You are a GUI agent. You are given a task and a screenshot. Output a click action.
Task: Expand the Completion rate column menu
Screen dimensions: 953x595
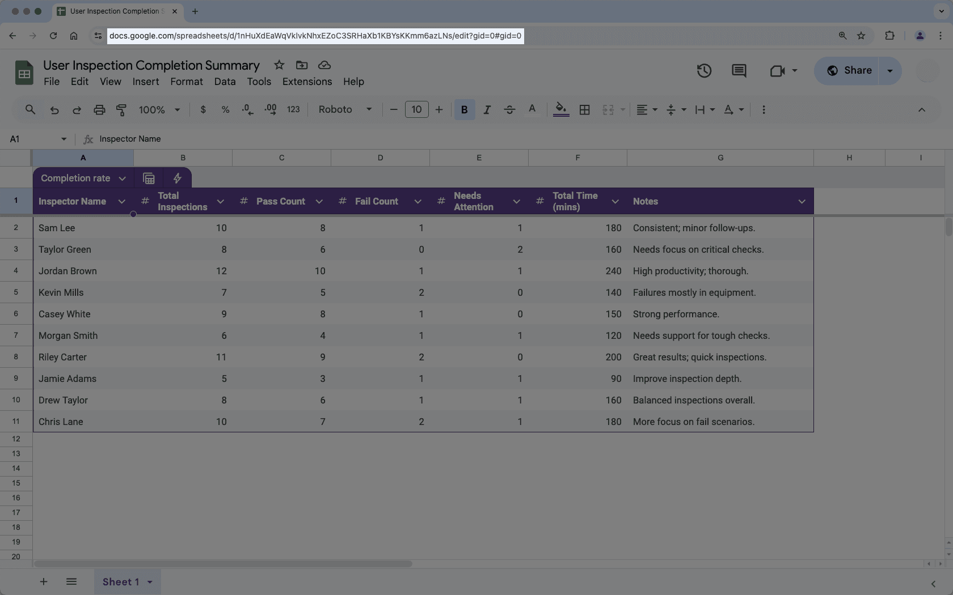[122, 178]
